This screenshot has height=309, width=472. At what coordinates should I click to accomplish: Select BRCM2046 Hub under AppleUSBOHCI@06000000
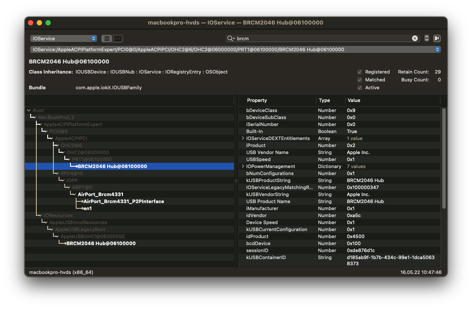tap(101, 243)
